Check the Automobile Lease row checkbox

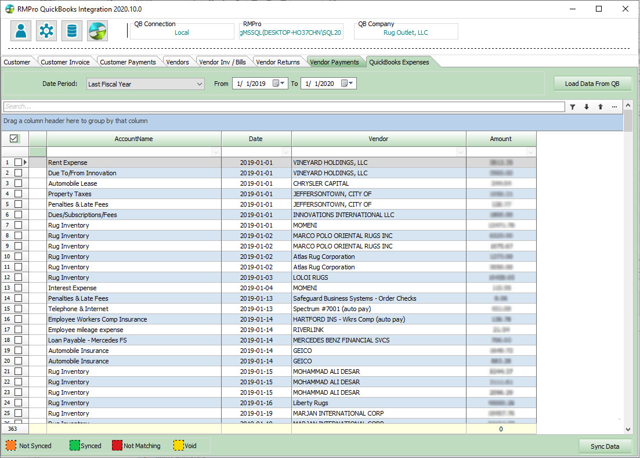[19, 183]
